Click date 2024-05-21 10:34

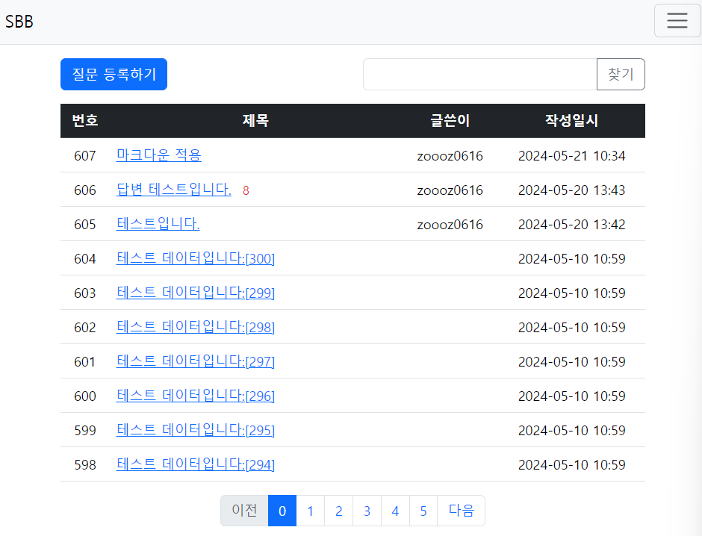[572, 156]
